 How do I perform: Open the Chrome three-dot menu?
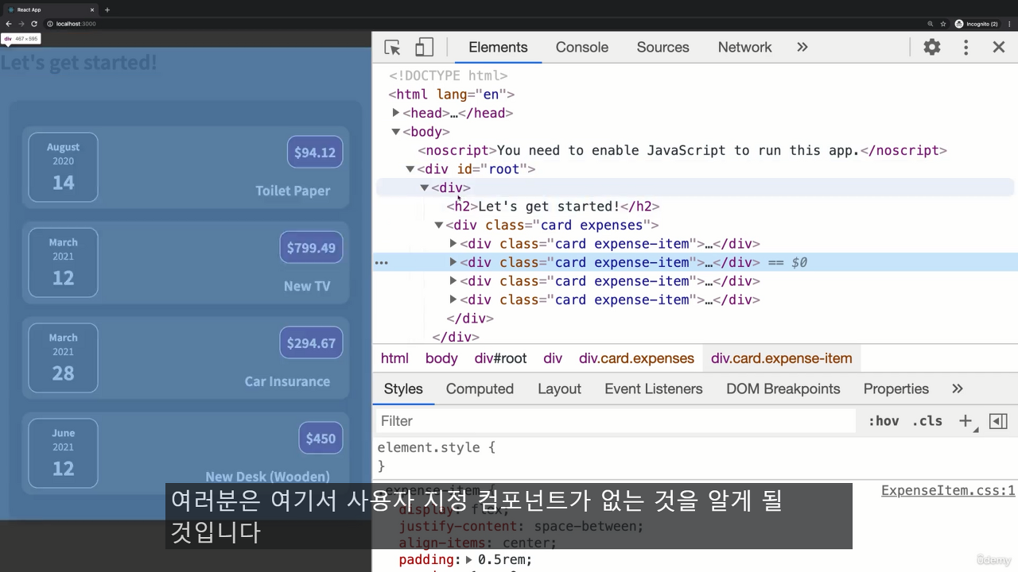pyautogui.click(x=1009, y=24)
